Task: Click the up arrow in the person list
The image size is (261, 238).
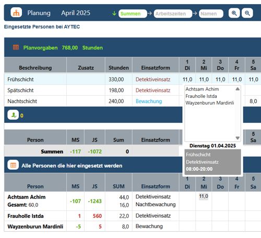Action: tap(238, 89)
